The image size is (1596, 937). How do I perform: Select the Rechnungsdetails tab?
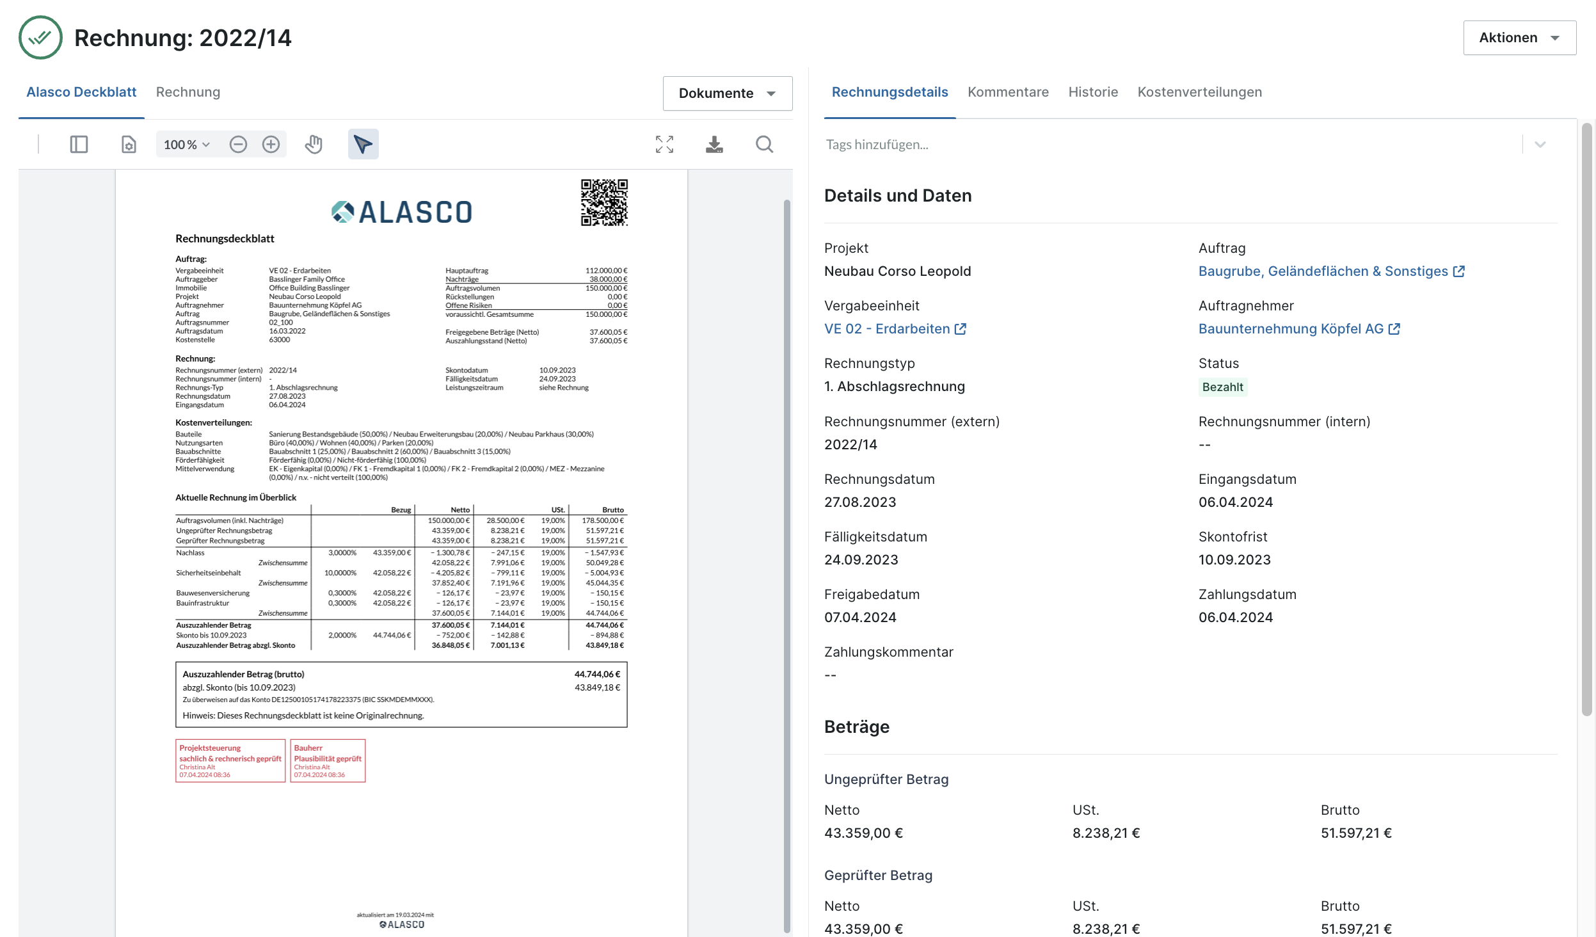point(890,92)
